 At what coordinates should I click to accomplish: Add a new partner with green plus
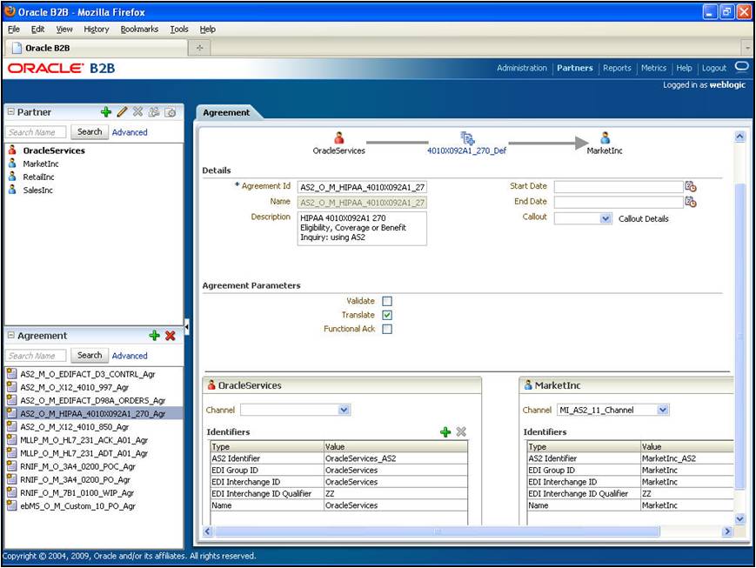(x=106, y=112)
